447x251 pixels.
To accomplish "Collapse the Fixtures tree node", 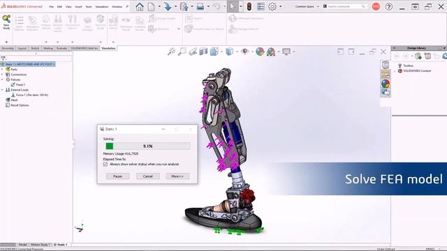I will pyautogui.click(x=2, y=79).
